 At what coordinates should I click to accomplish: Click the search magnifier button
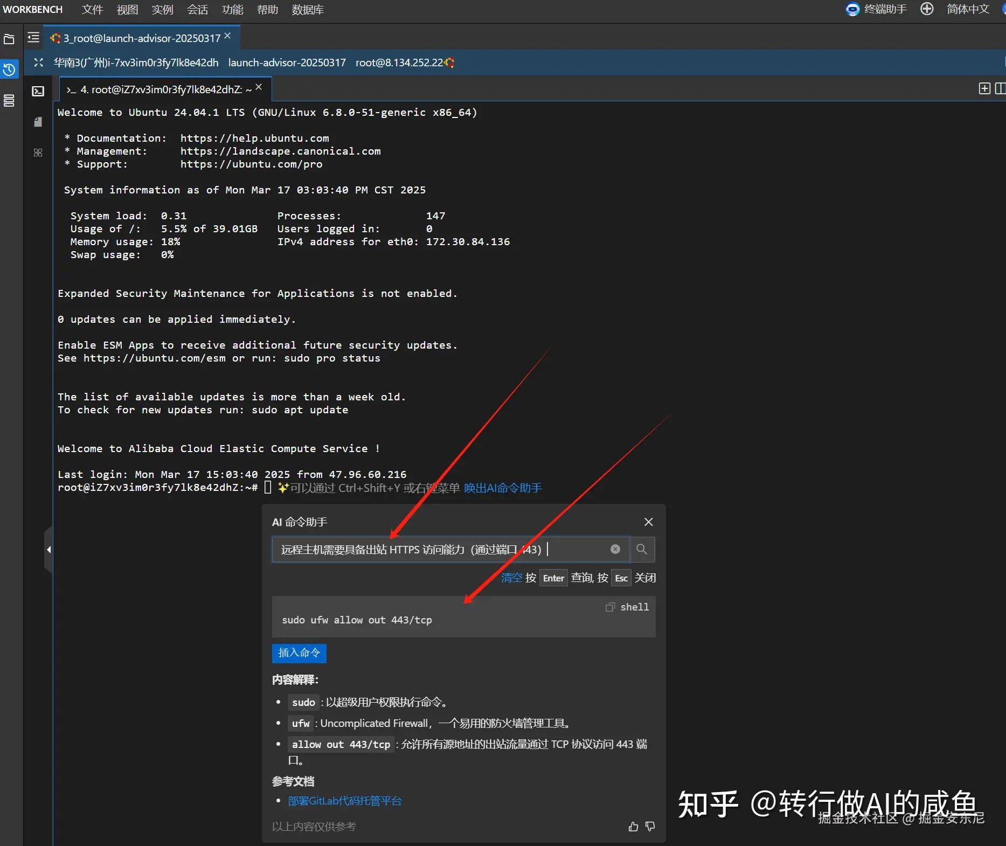coord(642,549)
